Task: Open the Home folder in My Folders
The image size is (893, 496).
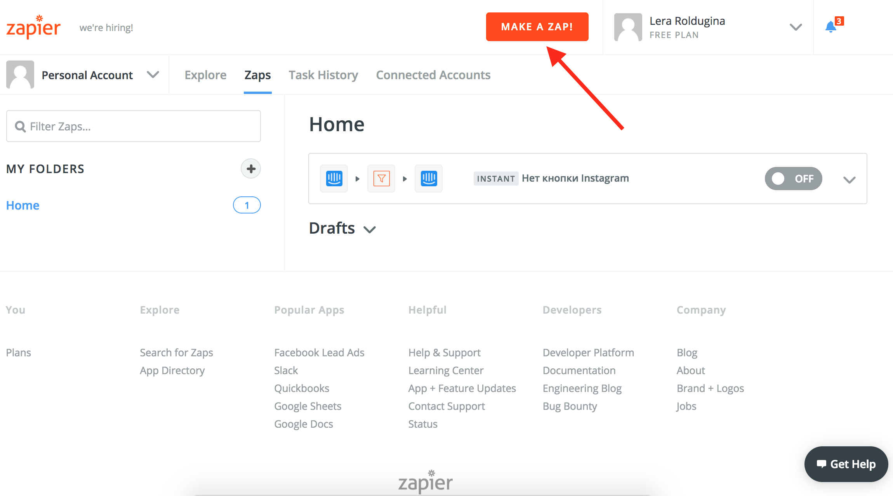Action: point(23,205)
